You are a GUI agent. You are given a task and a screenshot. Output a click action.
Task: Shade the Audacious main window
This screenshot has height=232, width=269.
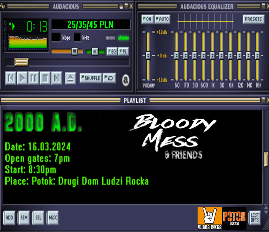coord(126,6)
